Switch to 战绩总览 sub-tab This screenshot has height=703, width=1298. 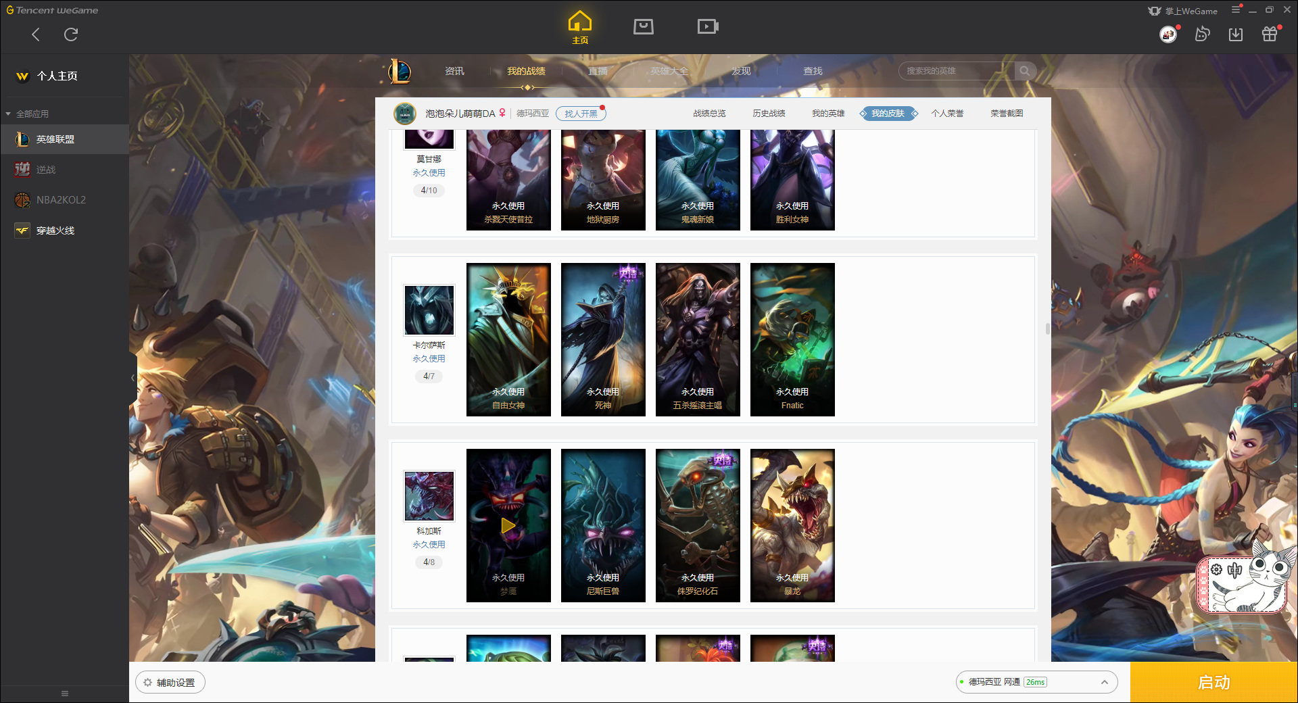(709, 114)
